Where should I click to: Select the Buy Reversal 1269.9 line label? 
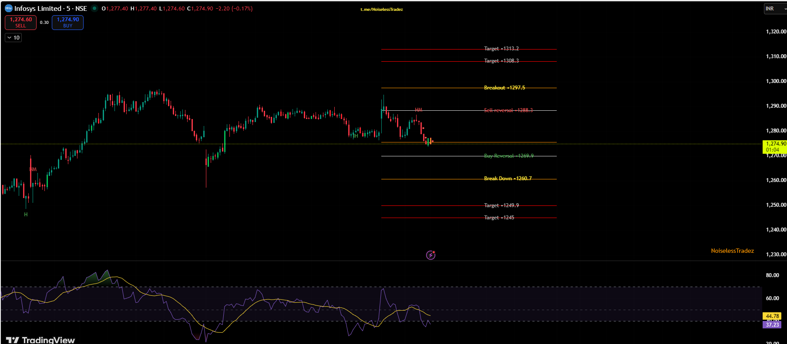pyautogui.click(x=509, y=156)
